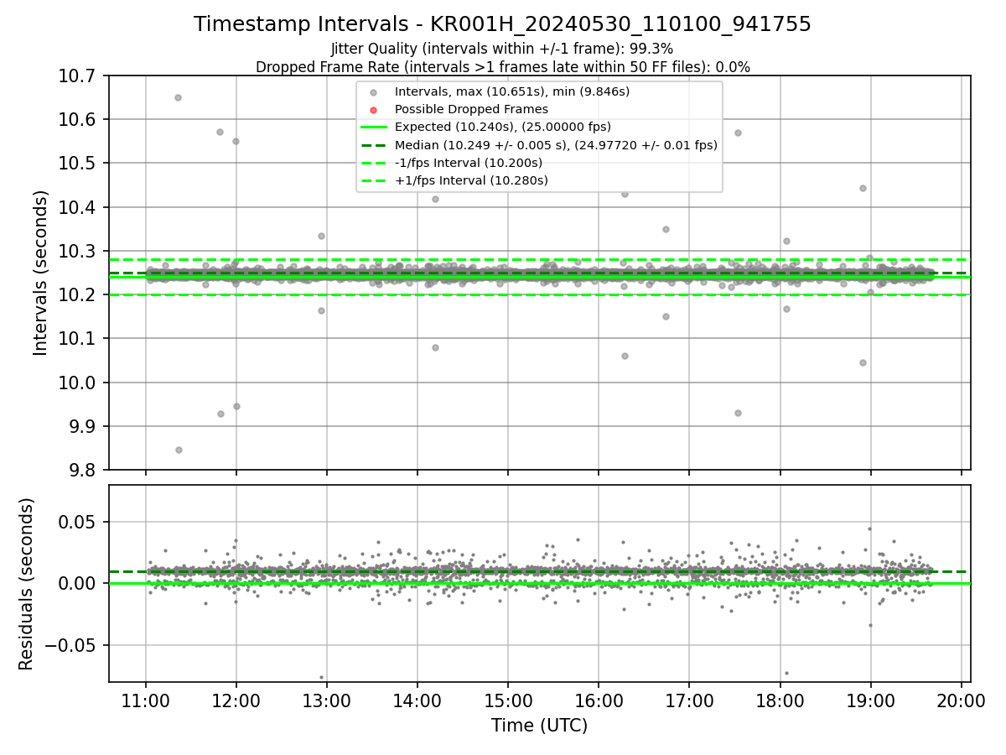Screen dimensions: 1006x755
Task: Click the 12:00 time tick label
Action: tap(236, 700)
